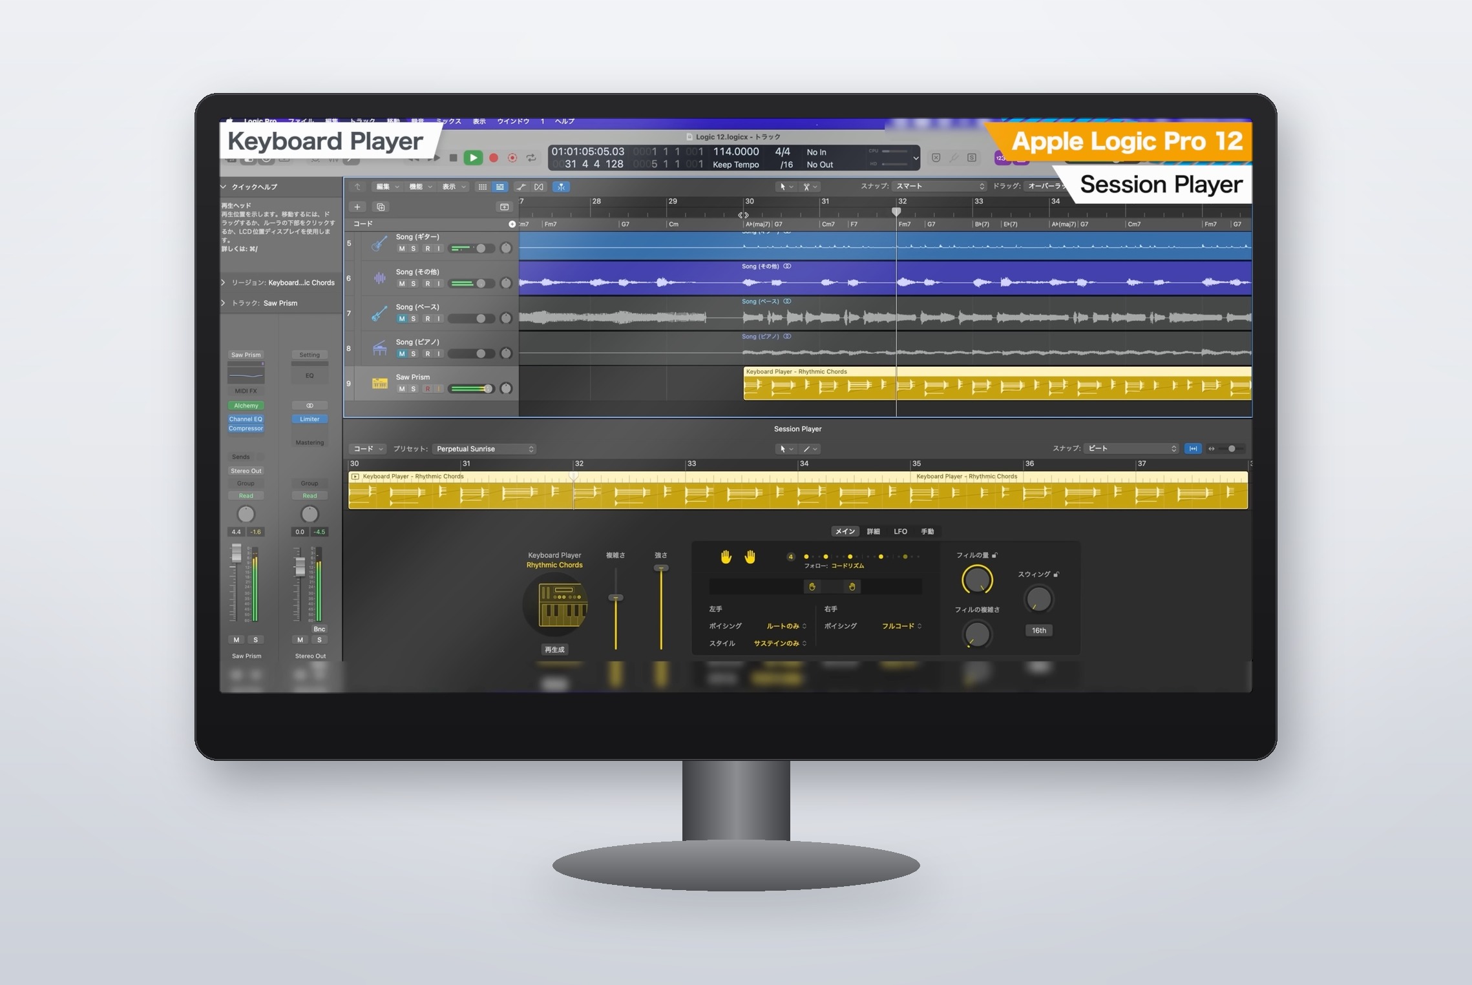Switch to the grid view icon
Viewport: 1472px width, 985px height.
coord(482,187)
